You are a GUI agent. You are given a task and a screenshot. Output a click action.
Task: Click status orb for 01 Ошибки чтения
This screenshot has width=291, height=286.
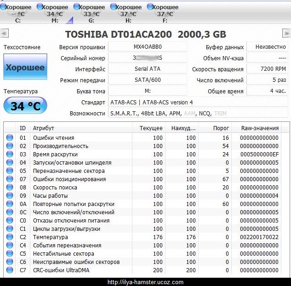pyautogui.click(x=10, y=137)
